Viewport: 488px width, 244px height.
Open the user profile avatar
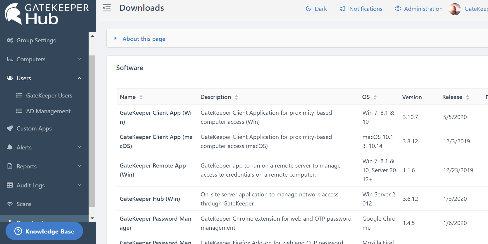point(455,9)
